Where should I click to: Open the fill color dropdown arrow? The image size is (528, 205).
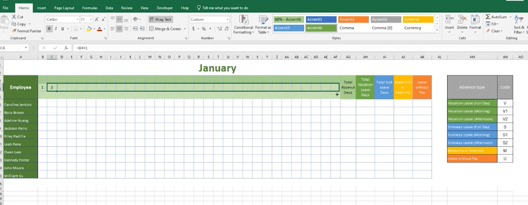94,29
